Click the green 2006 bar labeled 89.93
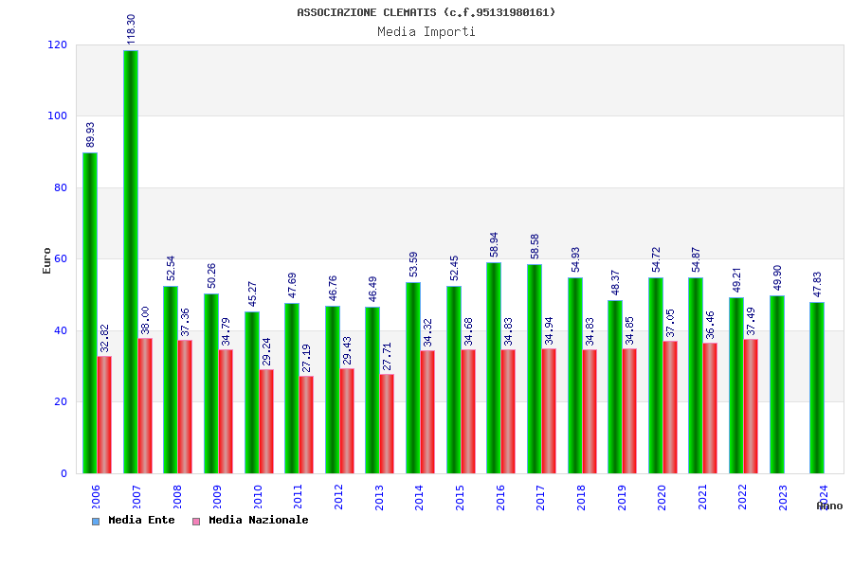 pos(90,313)
